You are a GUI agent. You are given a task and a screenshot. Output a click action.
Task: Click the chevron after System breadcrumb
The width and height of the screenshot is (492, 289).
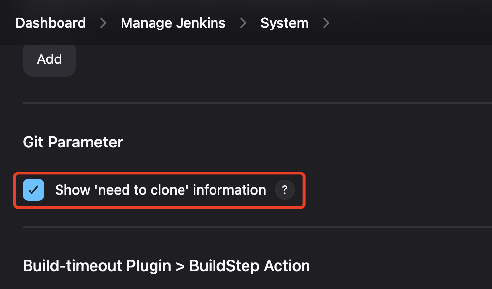pos(326,23)
